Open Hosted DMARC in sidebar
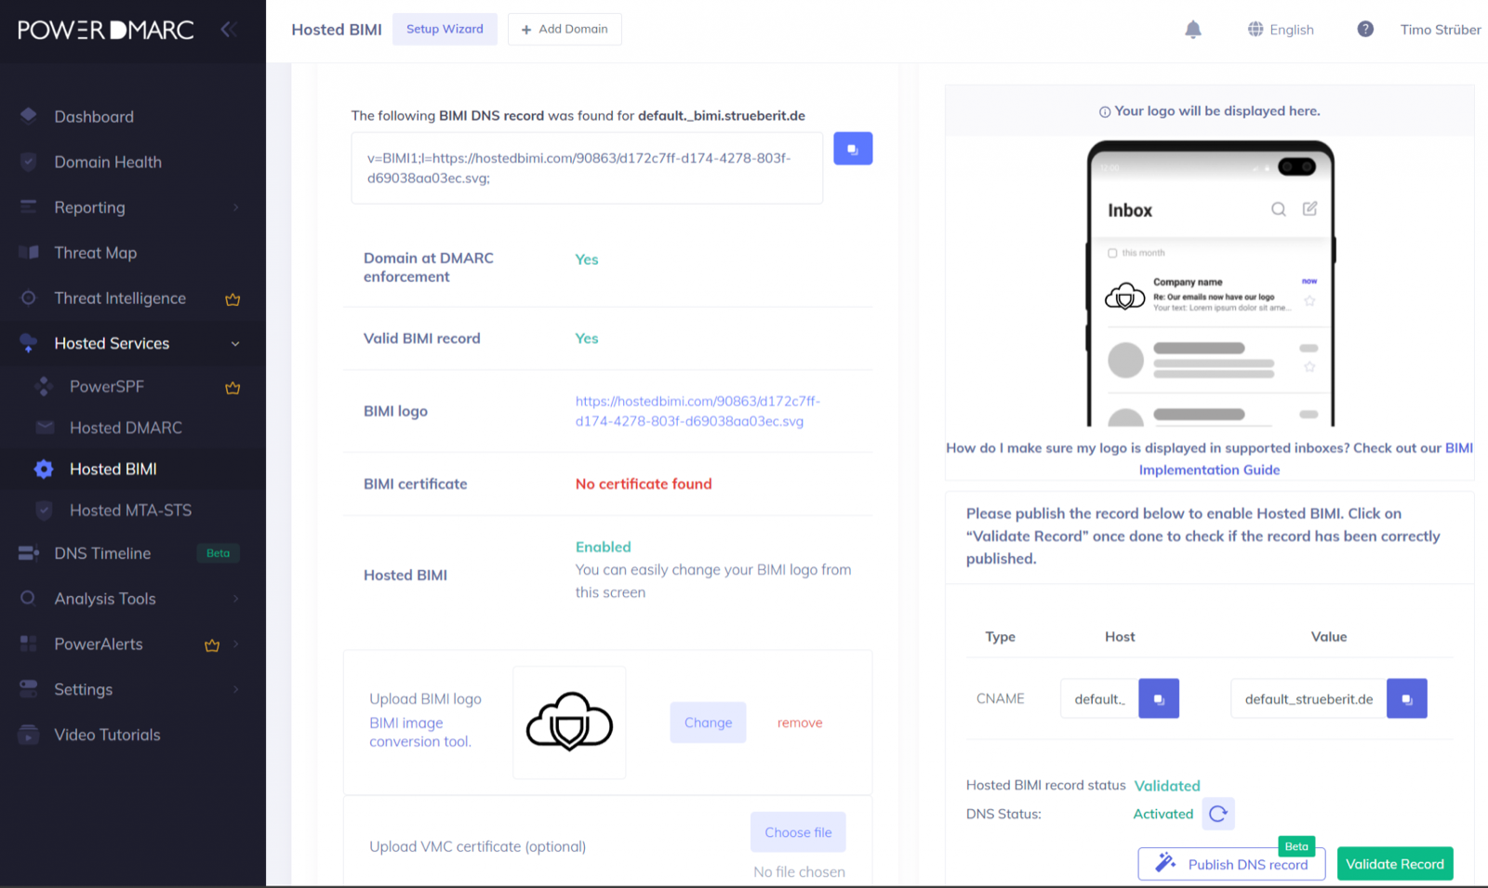Image resolution: width=1488 pixels, height=888 pixels. pos(126,428)
